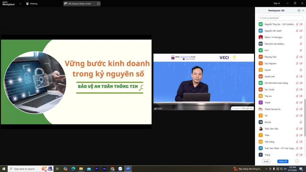Launch Google Chrome from the taskbar

click(112, 169)
